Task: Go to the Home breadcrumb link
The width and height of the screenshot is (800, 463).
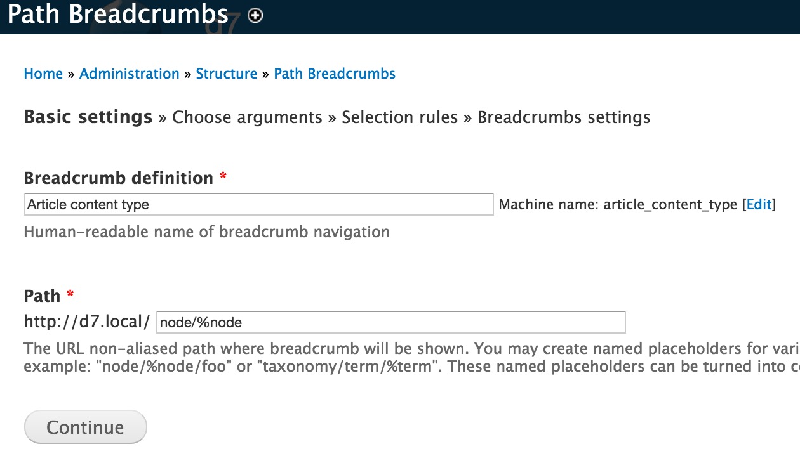Action: [x=43, y=74]
